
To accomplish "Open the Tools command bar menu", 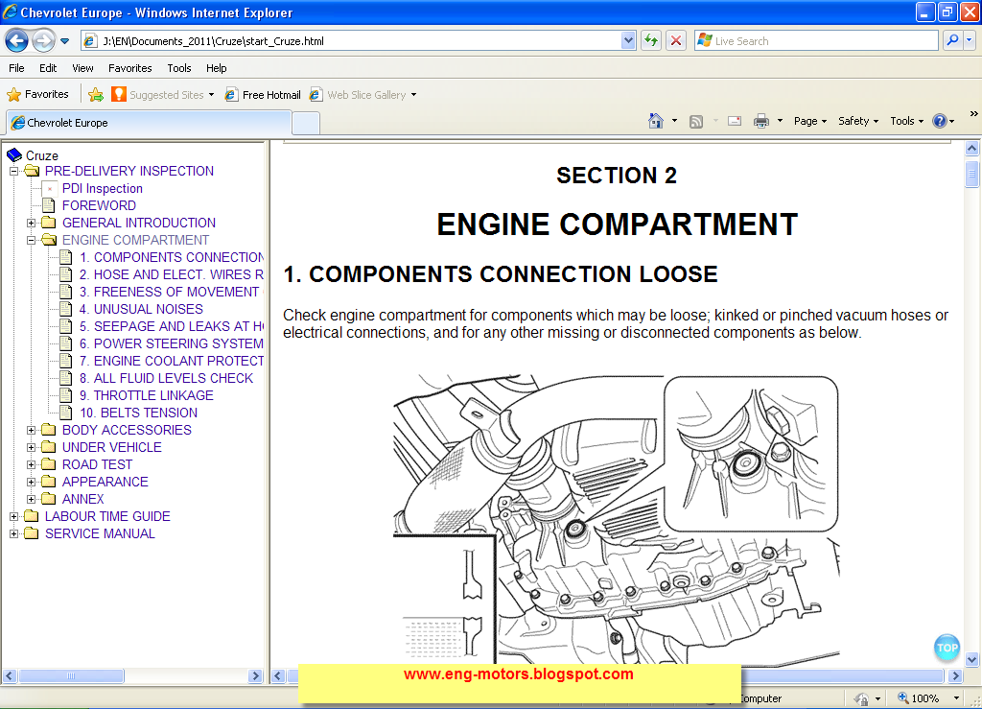I will [x=907, y=121].
